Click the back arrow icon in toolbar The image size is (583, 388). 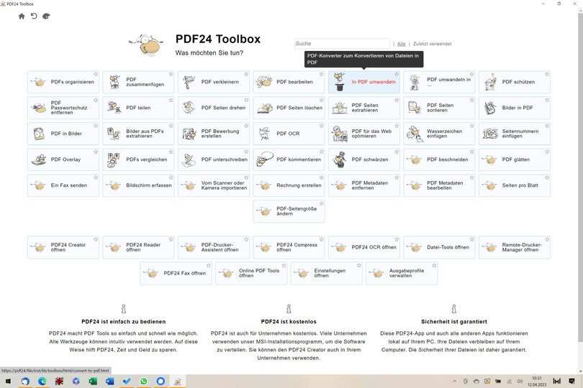pos(34,16)
